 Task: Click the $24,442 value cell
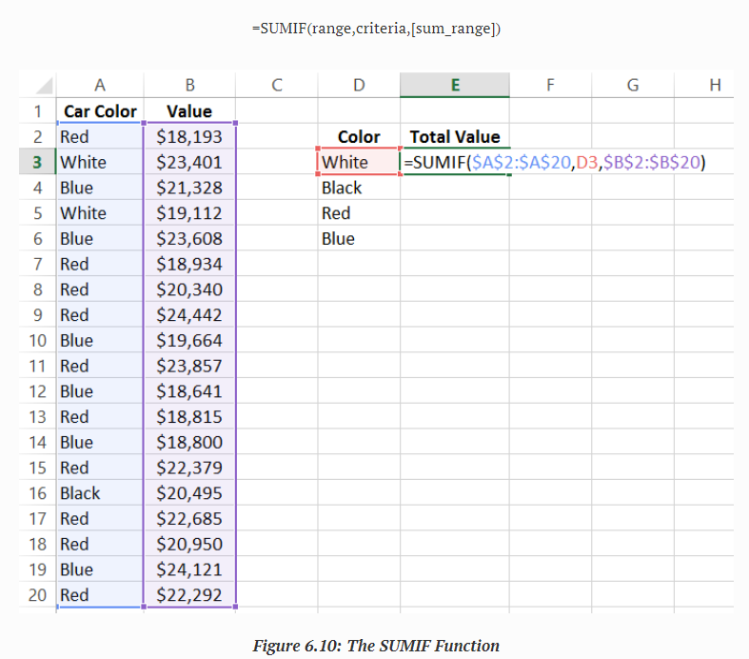[188, 315]
